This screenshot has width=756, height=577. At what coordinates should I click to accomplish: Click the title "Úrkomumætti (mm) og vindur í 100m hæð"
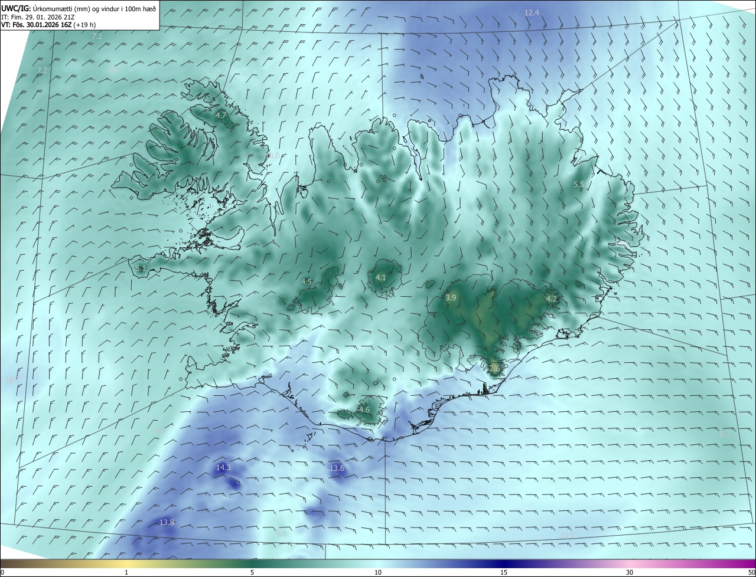click(94, 8)
